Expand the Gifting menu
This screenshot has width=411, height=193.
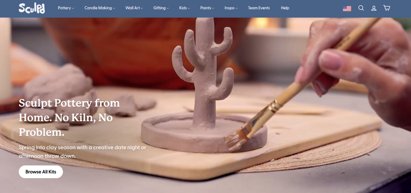click(x=161, y=8)
